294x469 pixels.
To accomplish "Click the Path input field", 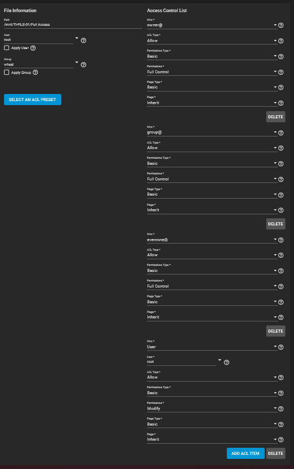I will click(x=73, y=25).
